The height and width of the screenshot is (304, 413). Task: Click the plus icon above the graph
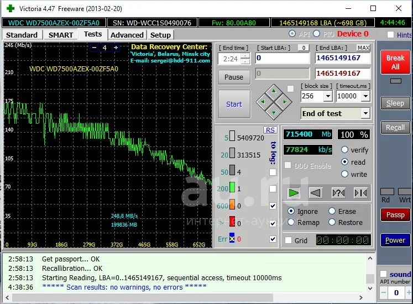pyautogui.click(x=116, y=48)
